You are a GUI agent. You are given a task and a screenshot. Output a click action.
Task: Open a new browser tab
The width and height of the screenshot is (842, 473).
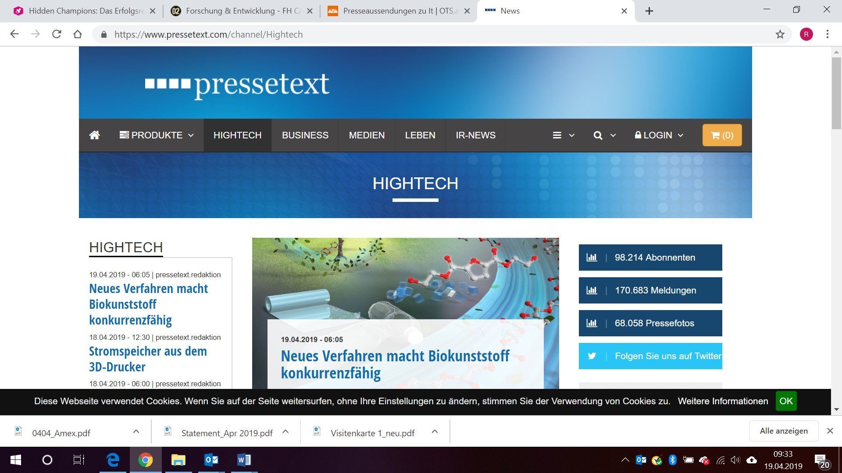click(649, 11)
